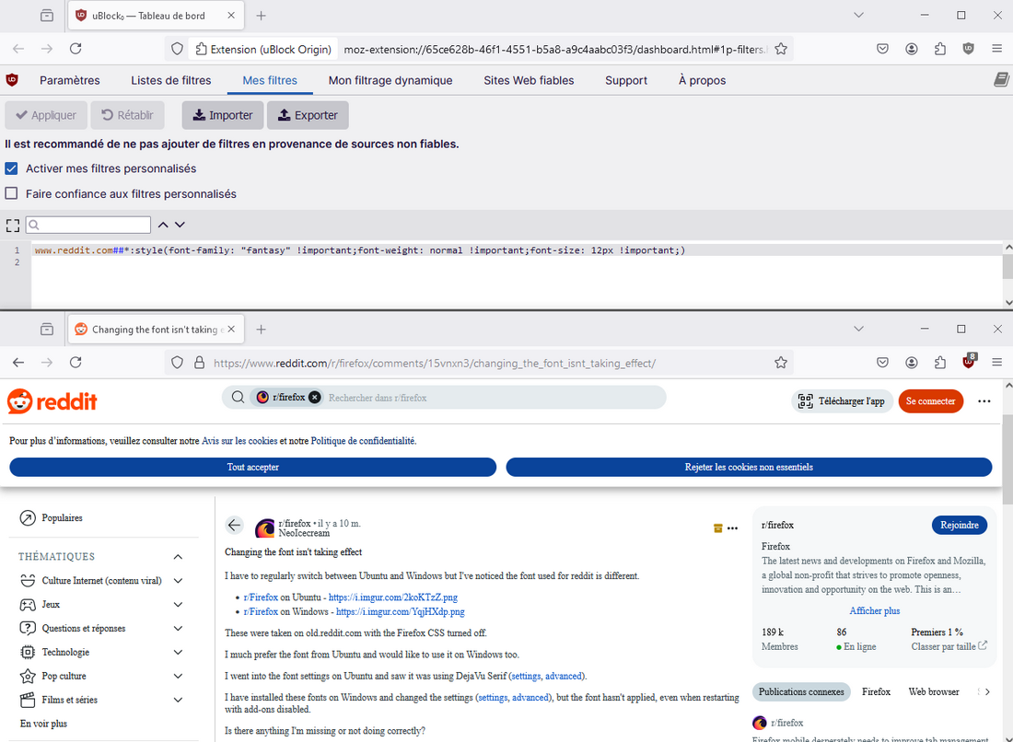Open Firefox menu in Reddit window
1013x742 pixels.
pos(996,363)
